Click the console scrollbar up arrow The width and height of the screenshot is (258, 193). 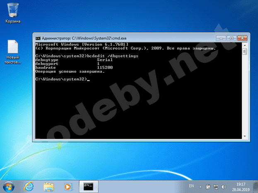(x=245, y=45)
